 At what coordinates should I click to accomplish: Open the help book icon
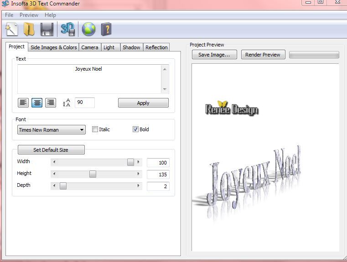(106, 29)
